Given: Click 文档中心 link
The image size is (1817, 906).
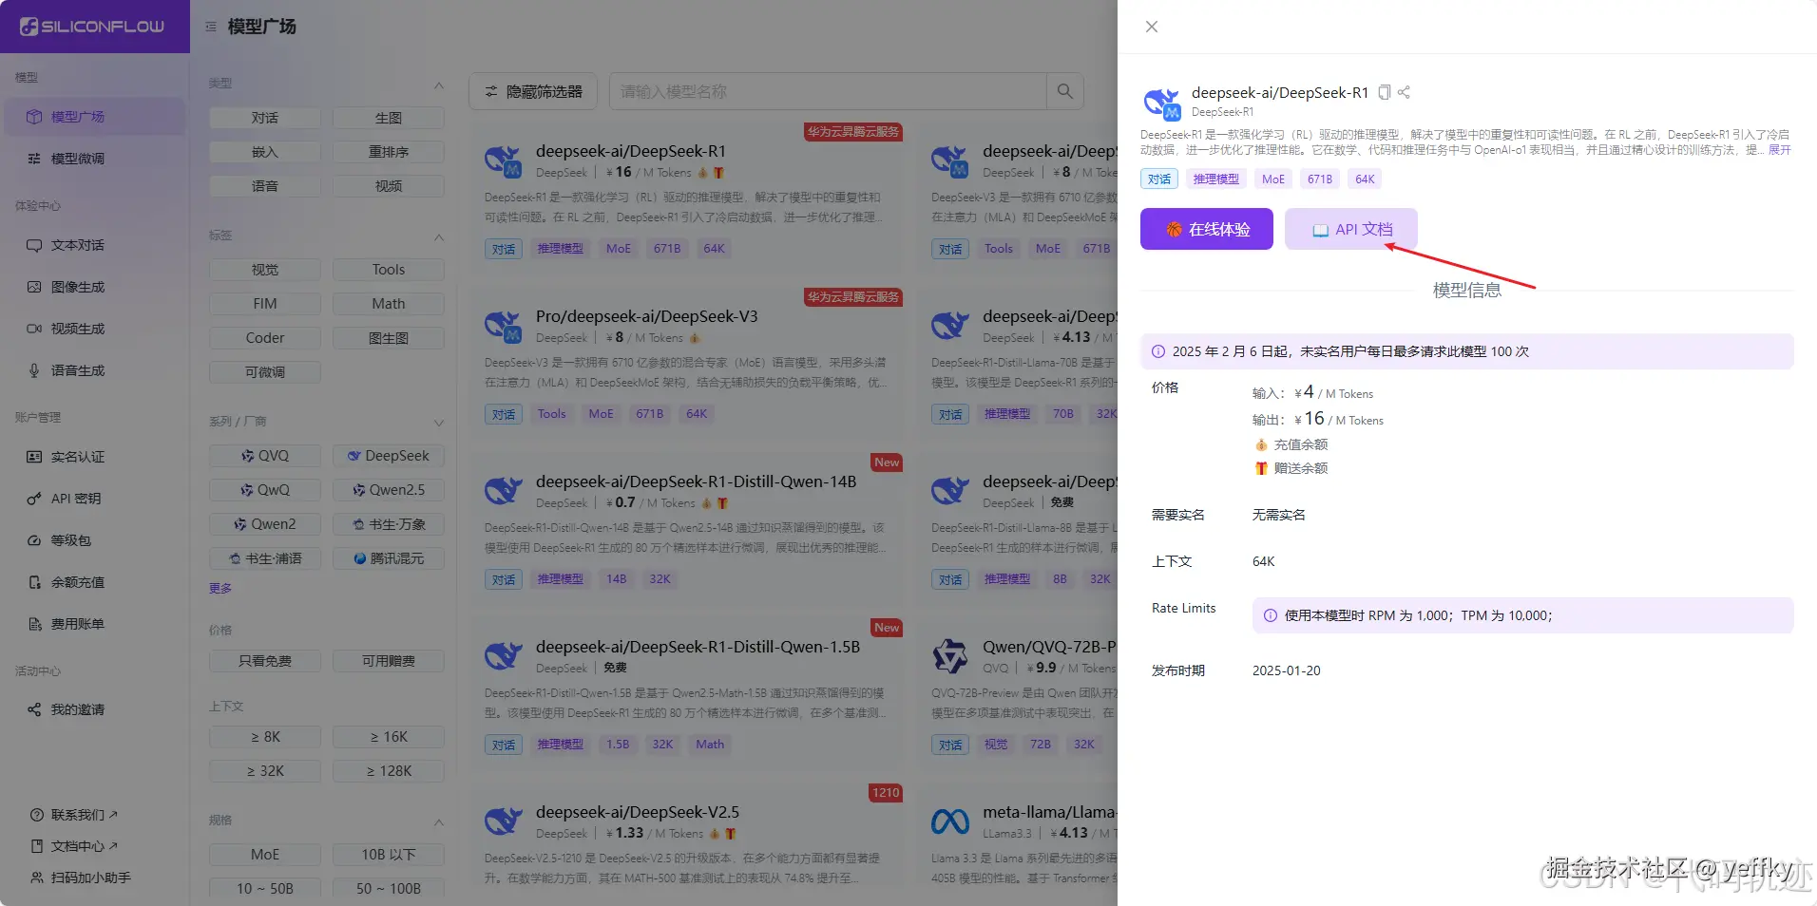Looking at the screenshot, I should click(76, 846).
